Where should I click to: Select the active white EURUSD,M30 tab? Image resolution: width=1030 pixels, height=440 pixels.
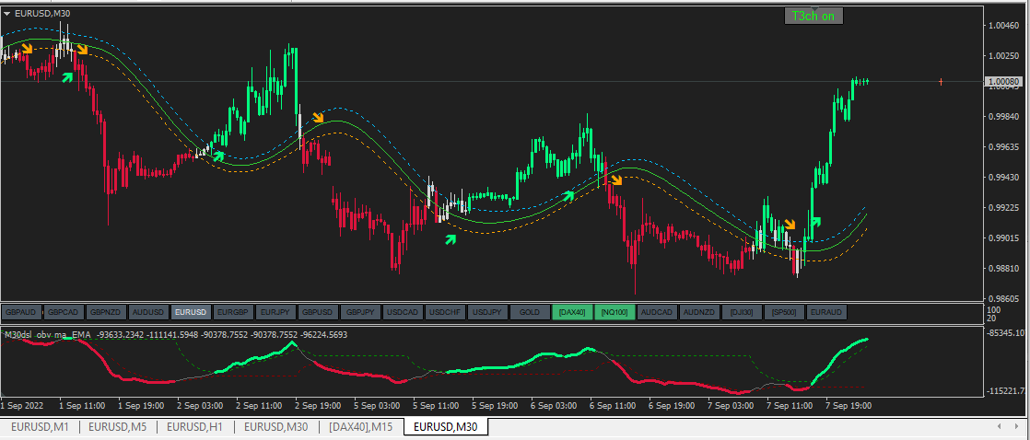click(447, 427)
